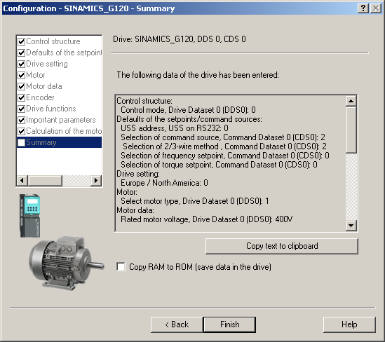This screenshot has width=385, height=342.
Task: Click the question mark help icon in title bar
Action: (363, 8)
